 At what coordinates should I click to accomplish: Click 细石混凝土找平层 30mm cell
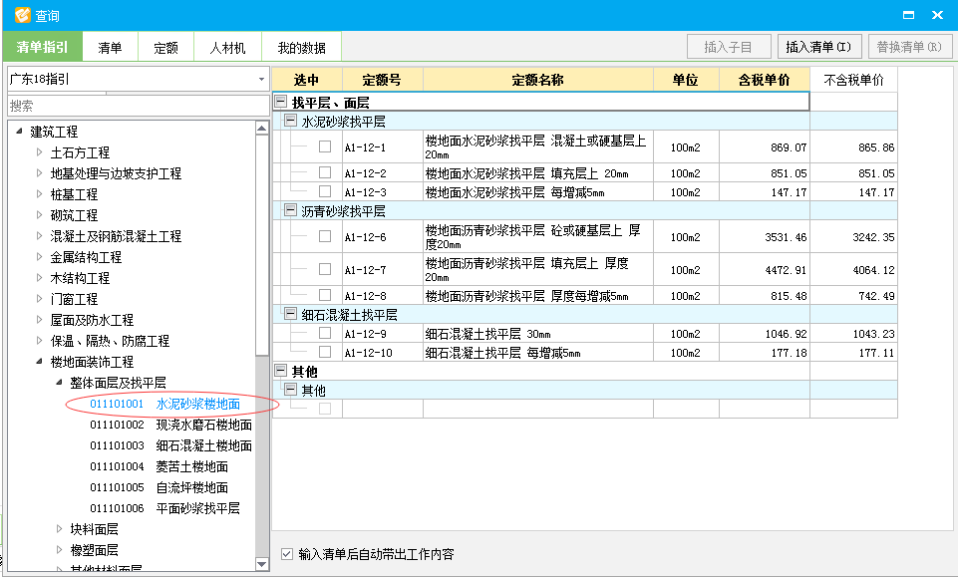tap(538, 334)
